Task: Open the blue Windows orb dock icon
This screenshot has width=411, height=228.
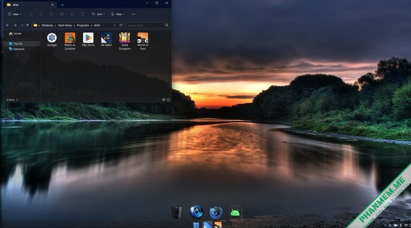Action: pyautogui.click(x=197, y=212)
